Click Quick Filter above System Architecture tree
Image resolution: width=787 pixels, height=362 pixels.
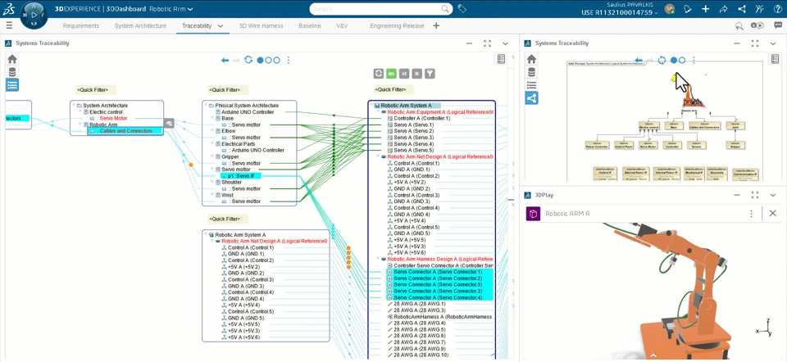click(95, 90)
